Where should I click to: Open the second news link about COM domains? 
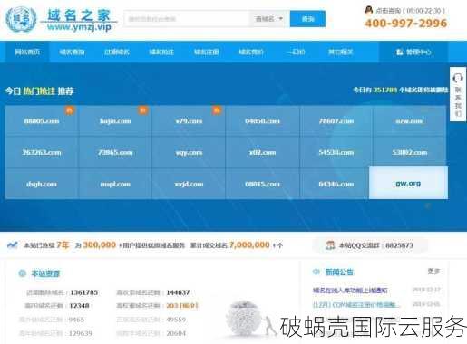click(x=355, y=304)
